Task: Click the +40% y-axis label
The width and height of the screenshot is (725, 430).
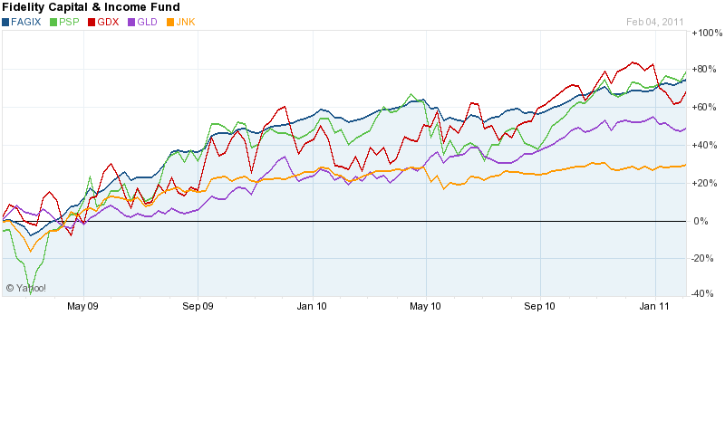Action: click(x=704, y=145)
